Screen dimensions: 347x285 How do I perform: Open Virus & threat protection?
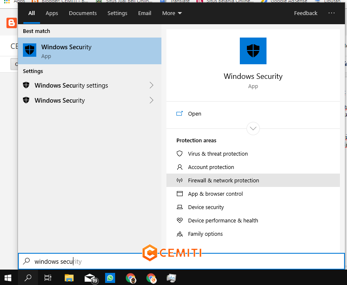(x=253, y=154)
